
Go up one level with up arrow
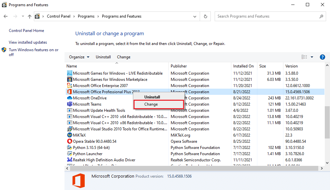(x=29, y=16)
